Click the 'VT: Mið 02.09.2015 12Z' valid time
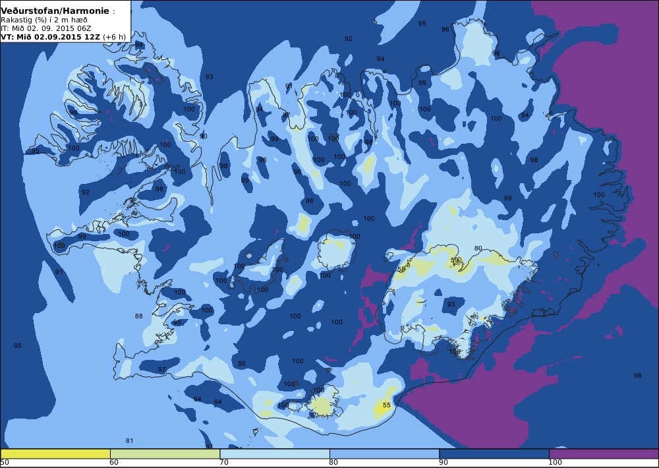 (x=51, y=36)
